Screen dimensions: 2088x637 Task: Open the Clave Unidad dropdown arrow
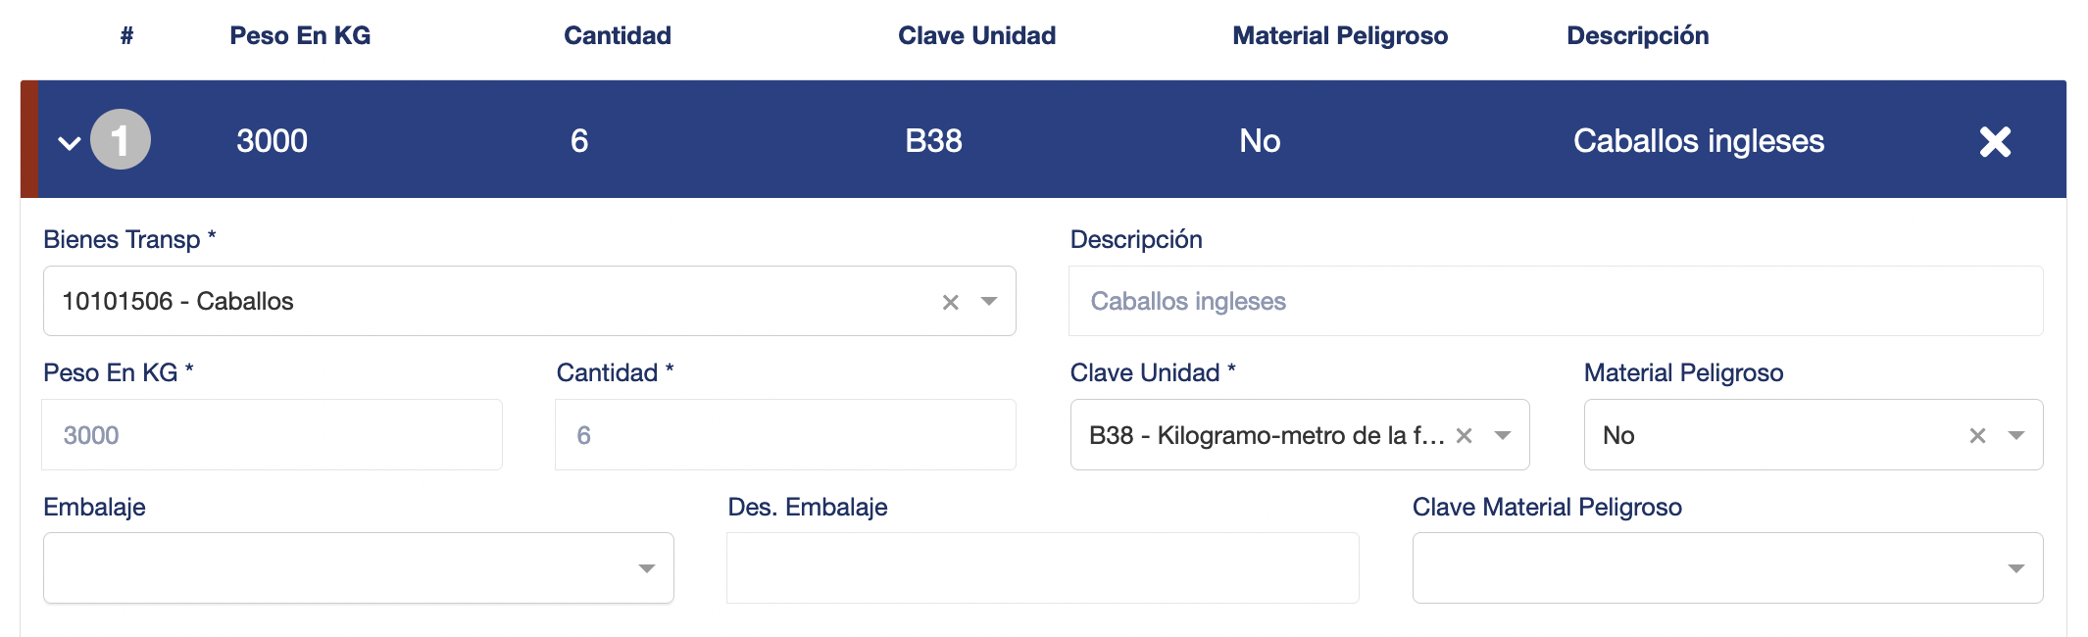point(1505,434)
